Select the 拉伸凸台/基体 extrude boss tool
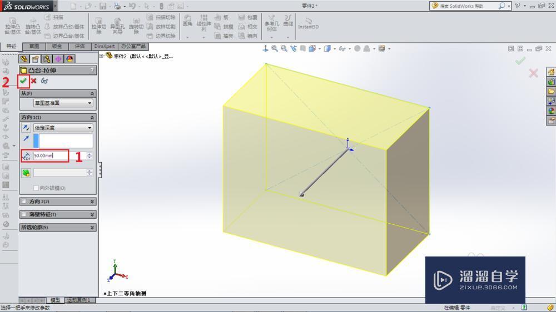 12,26
